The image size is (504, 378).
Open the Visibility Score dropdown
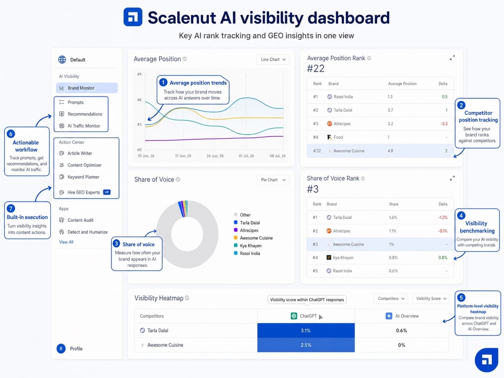[x=431, y=299]
